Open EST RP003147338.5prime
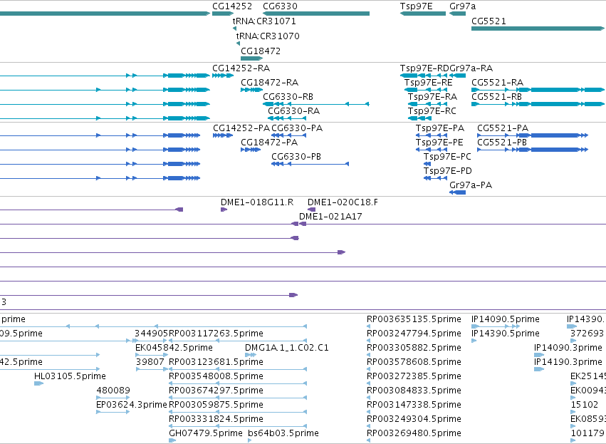 click(414, 405)
